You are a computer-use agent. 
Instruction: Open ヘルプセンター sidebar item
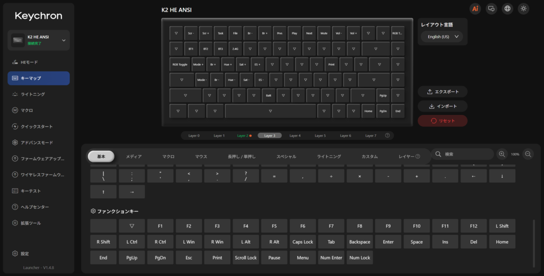[39, 207]
